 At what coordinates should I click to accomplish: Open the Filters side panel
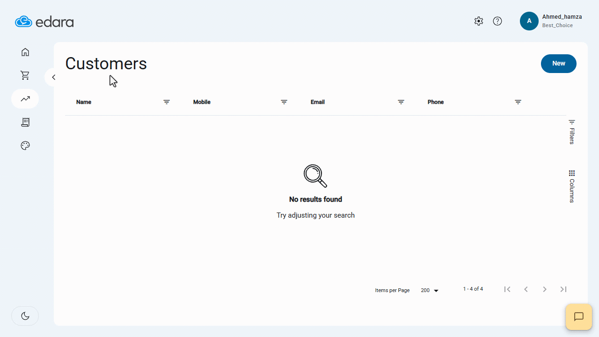[572, 132]
